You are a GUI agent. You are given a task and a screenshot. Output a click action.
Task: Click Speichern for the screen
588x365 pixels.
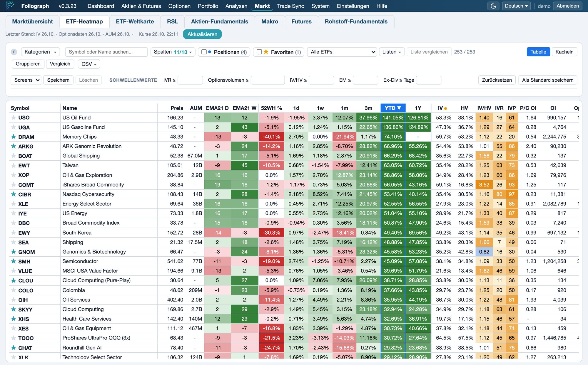[x=58, y=80]
